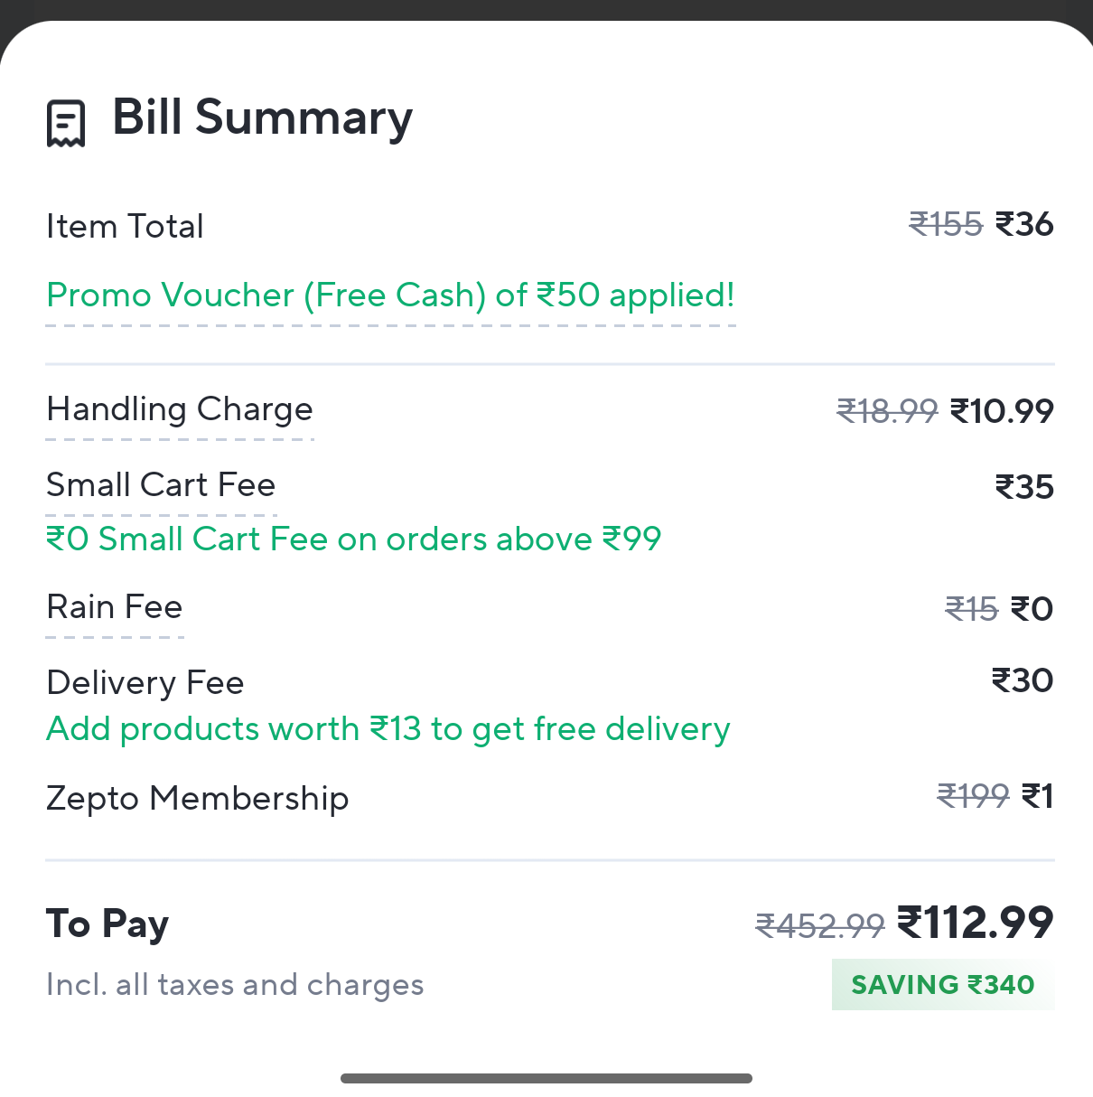The image size is (1093, 1097).
Task: Tap the ₹36 item total amount
Action: 1024,224
